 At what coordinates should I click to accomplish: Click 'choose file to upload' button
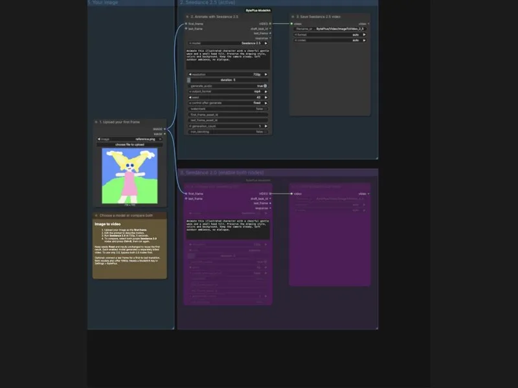coord(129,144)
